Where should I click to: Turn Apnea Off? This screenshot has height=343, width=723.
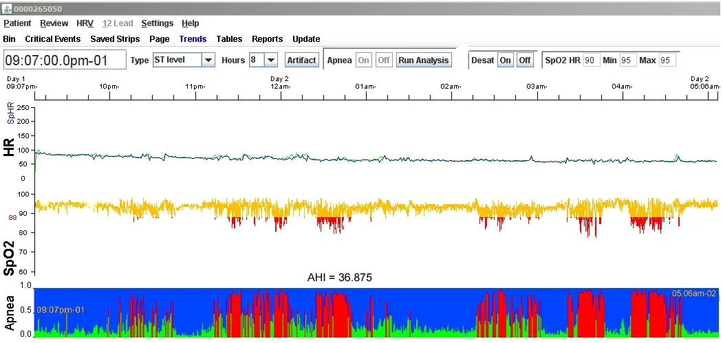point(384,60)
